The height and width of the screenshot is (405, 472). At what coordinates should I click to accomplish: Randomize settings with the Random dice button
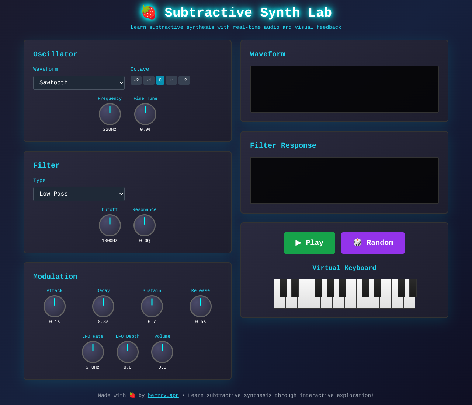pyautogui.click(x=372, y=243)
